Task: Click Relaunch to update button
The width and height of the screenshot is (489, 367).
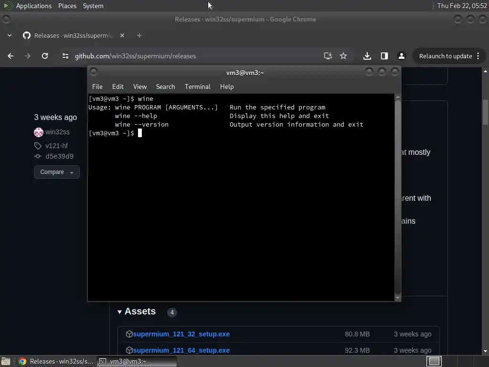Action: pos(446,56)
